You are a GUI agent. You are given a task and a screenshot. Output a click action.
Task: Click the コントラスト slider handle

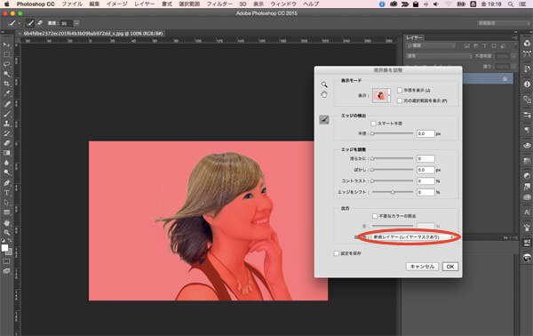pos(372,181)
